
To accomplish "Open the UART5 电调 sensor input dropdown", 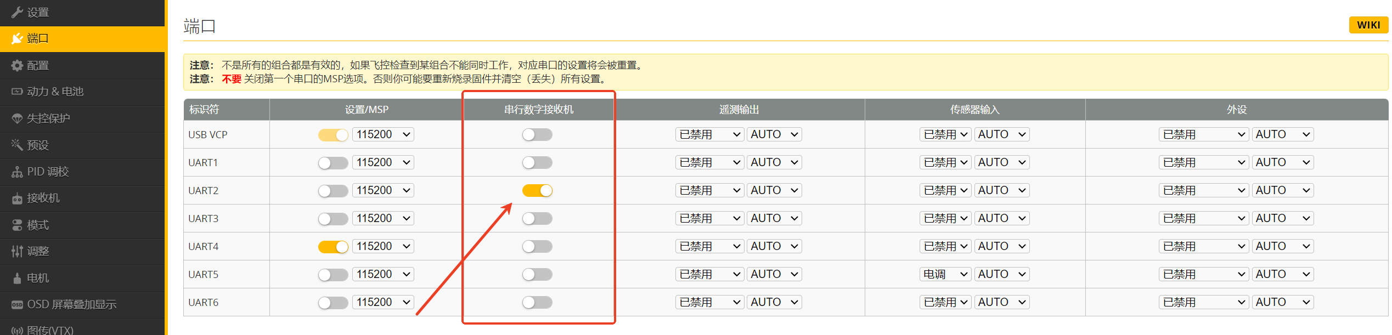I will point(945,274).
